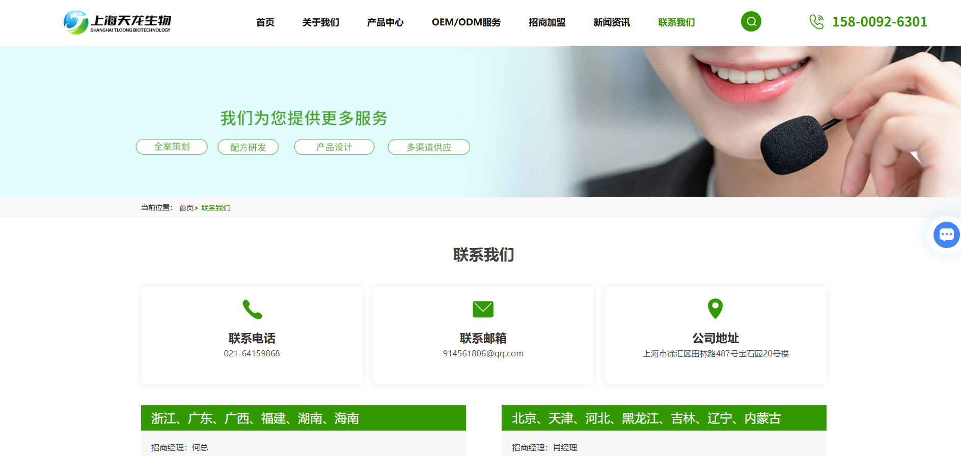Go to 首页 in the navigation bar
Image resolution: width=961 pixels, height=456 pixels.
coord(265,22)
